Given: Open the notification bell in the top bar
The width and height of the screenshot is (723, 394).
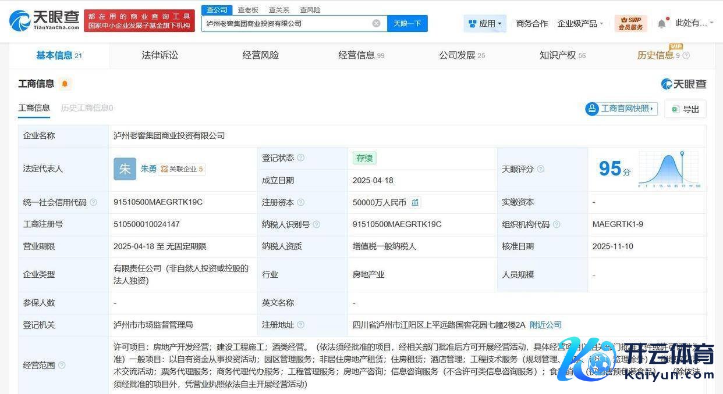Looking at the screenshot, I should pos(661,24).
